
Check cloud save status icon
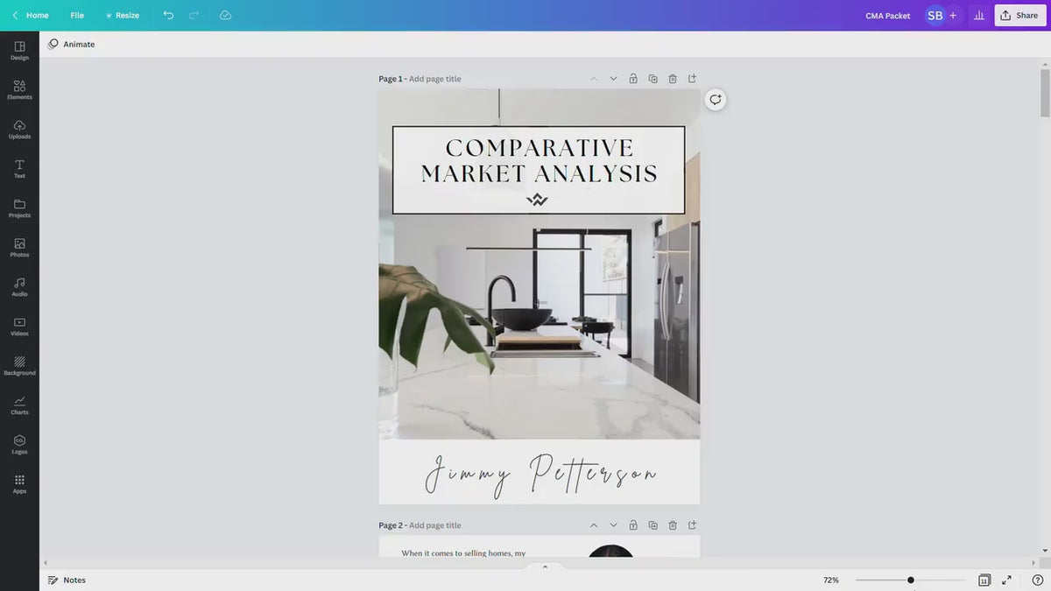click(x=225, y=15)
